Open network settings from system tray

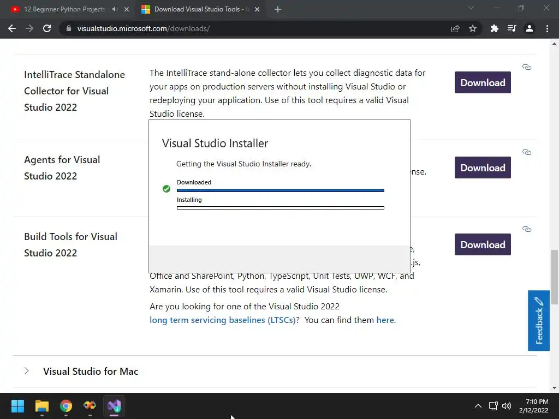tap(493, 406)
